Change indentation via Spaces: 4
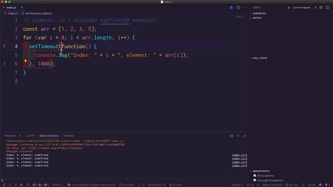 pos(237,185)
